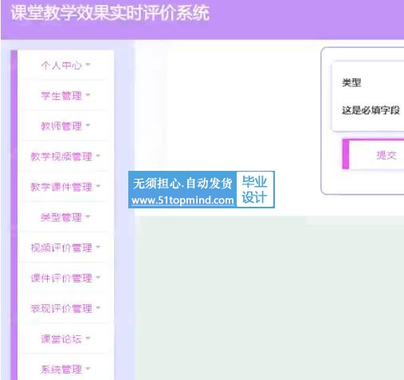Image resolution: width=404 pixels, height=380 pixels.
Task: Expand arrow next to 类型管理
Action: (88, 216)
